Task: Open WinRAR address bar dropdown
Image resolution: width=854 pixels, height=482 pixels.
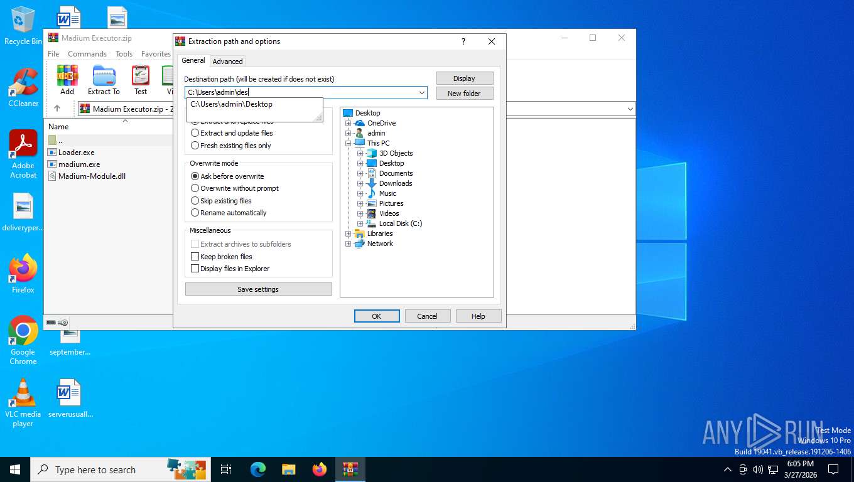Action: click(630, 109)
